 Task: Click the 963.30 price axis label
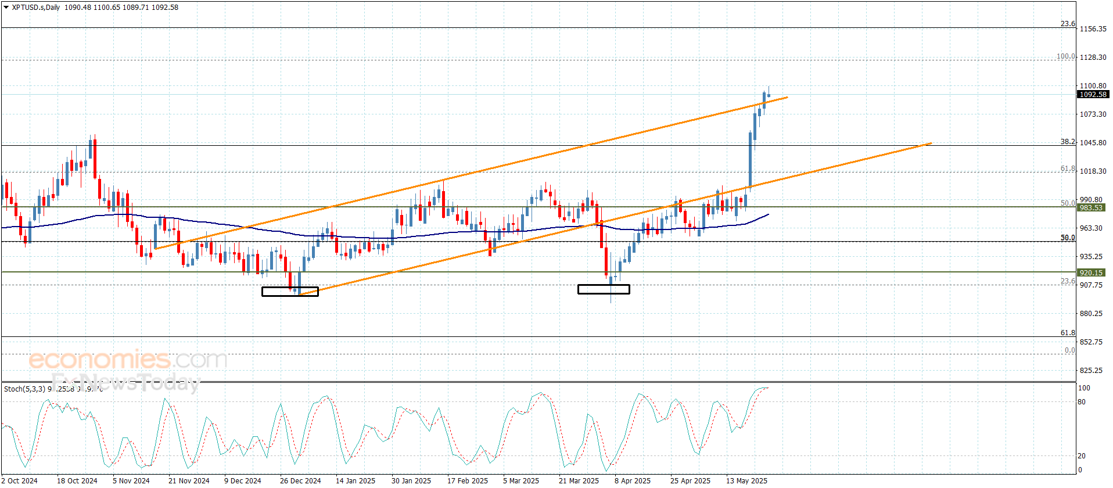coord(1091,228)
